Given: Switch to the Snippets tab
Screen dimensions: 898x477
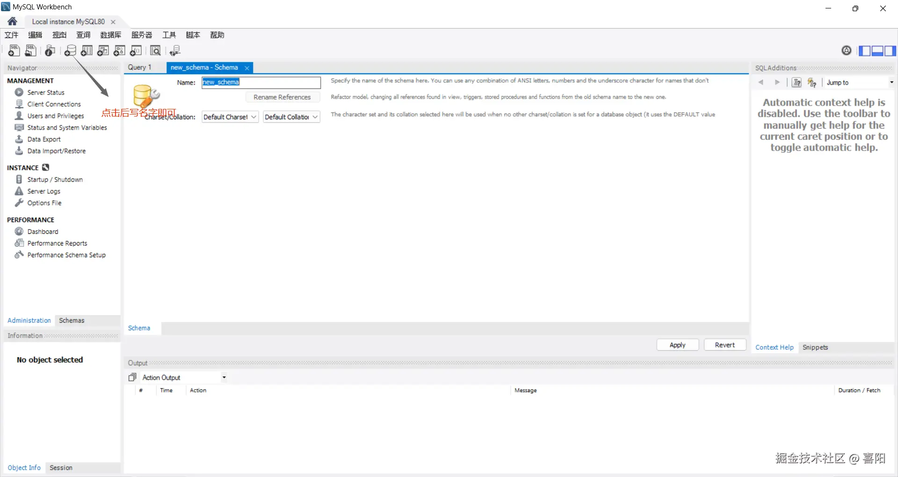Looking at the screenshot, I should click(815, 347).
